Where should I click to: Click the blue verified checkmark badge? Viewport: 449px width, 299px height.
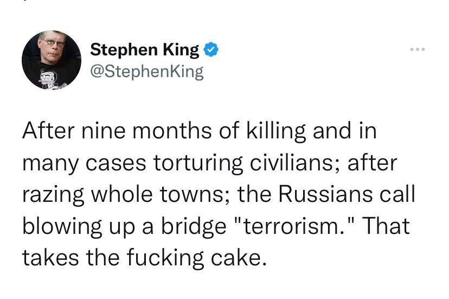[211, 50]
